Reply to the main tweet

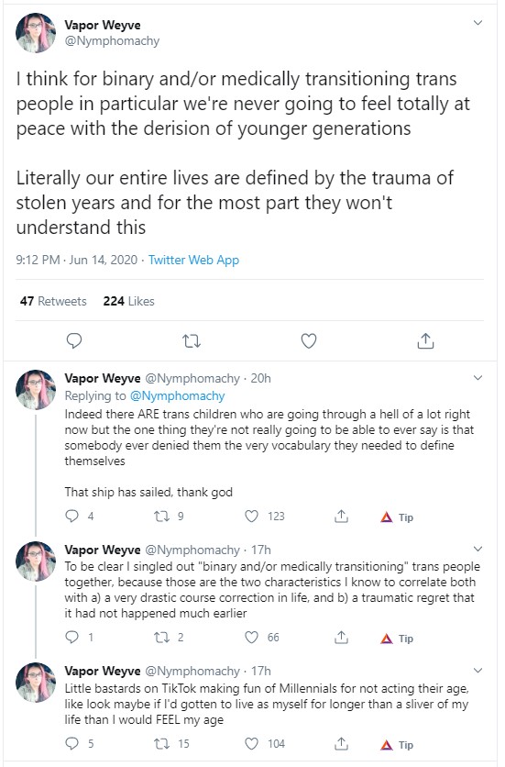[x=74, y=340]
